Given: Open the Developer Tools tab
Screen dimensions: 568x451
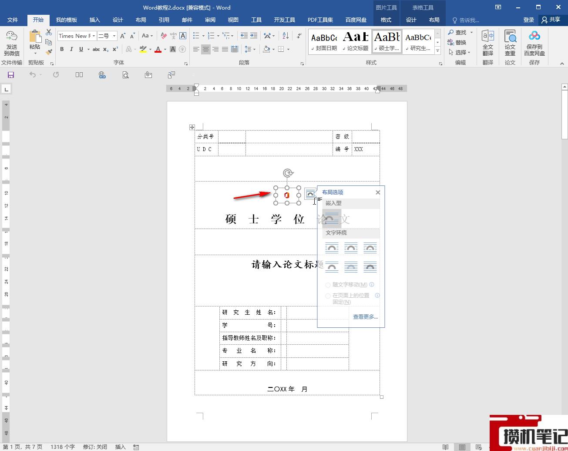Looking at the screenshot, I should click(x=285, y=20).
